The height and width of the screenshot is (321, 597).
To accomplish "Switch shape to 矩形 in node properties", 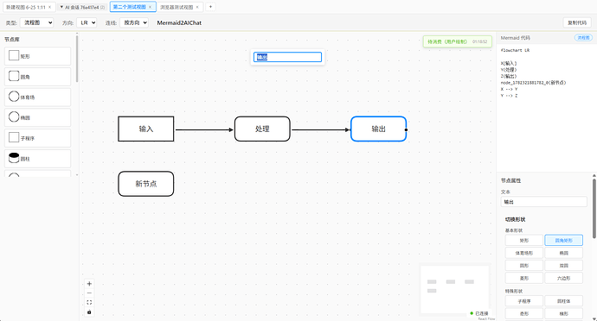I will click(x=524, y=241).
